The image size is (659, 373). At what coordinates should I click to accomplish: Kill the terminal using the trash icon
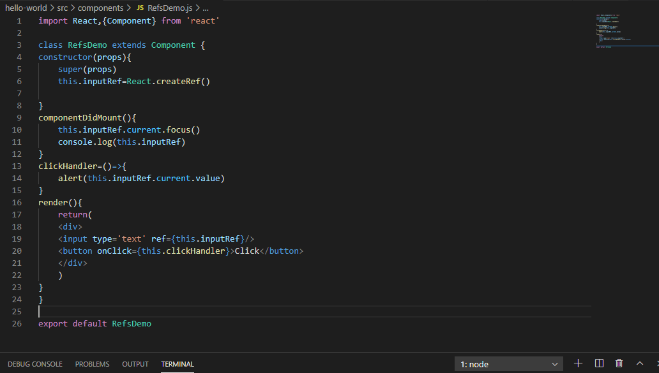pos(619,364)
